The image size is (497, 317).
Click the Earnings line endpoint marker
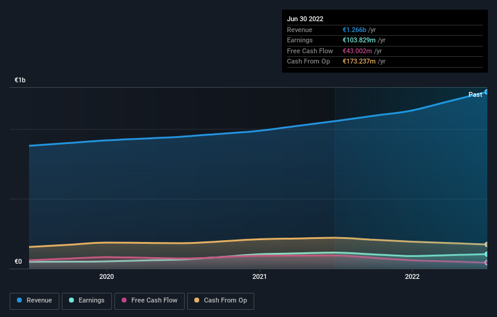point(487,254)
